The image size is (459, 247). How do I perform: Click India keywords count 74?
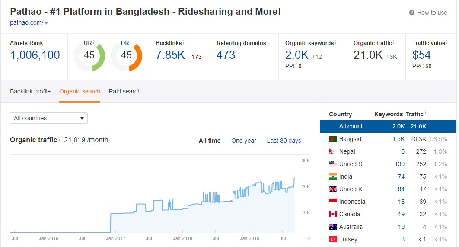(x=401, y=176)
